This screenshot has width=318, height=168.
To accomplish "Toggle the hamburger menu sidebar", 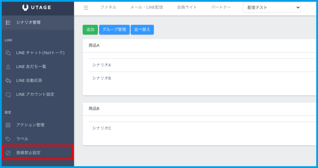I will coord(86,8).
